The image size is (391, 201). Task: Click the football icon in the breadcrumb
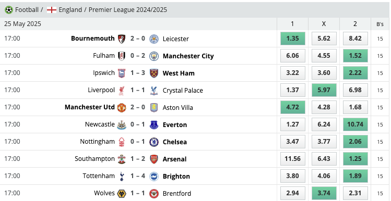tap(9, 10)
